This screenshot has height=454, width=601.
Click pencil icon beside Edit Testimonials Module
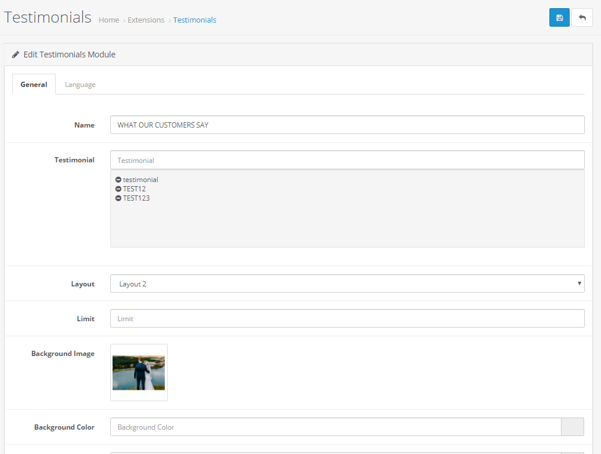[15, 55]
